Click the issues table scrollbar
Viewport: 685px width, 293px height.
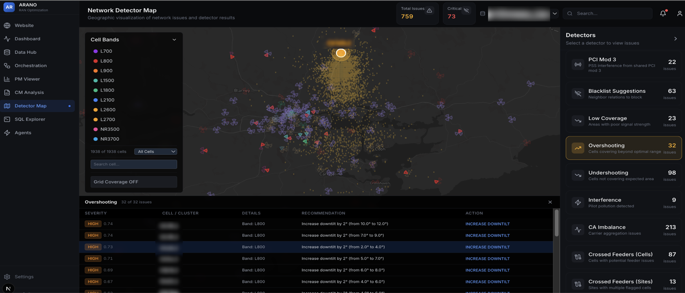[x=556, y=224]
